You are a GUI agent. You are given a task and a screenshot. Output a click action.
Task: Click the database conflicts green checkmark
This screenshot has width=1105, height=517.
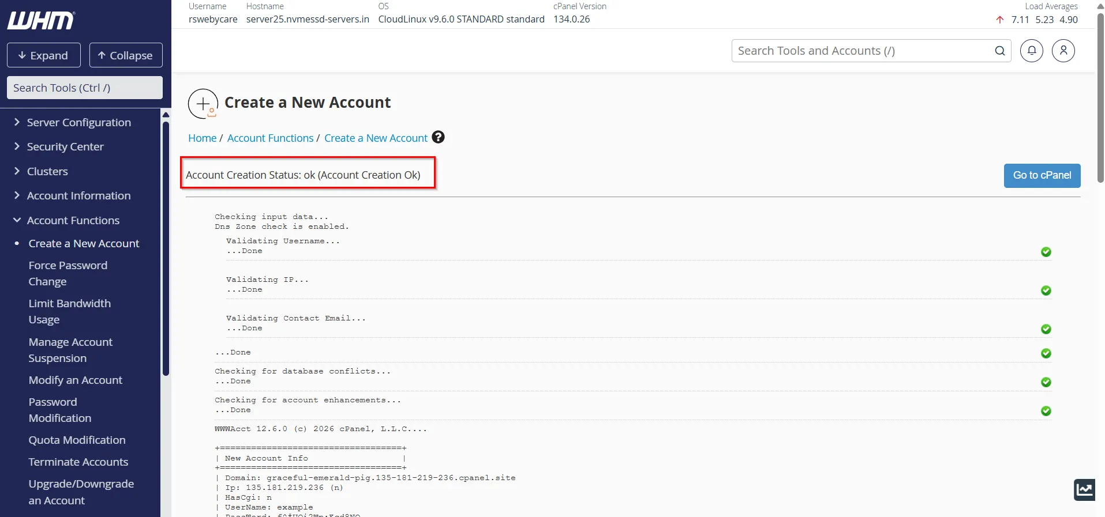(1046, 382)
